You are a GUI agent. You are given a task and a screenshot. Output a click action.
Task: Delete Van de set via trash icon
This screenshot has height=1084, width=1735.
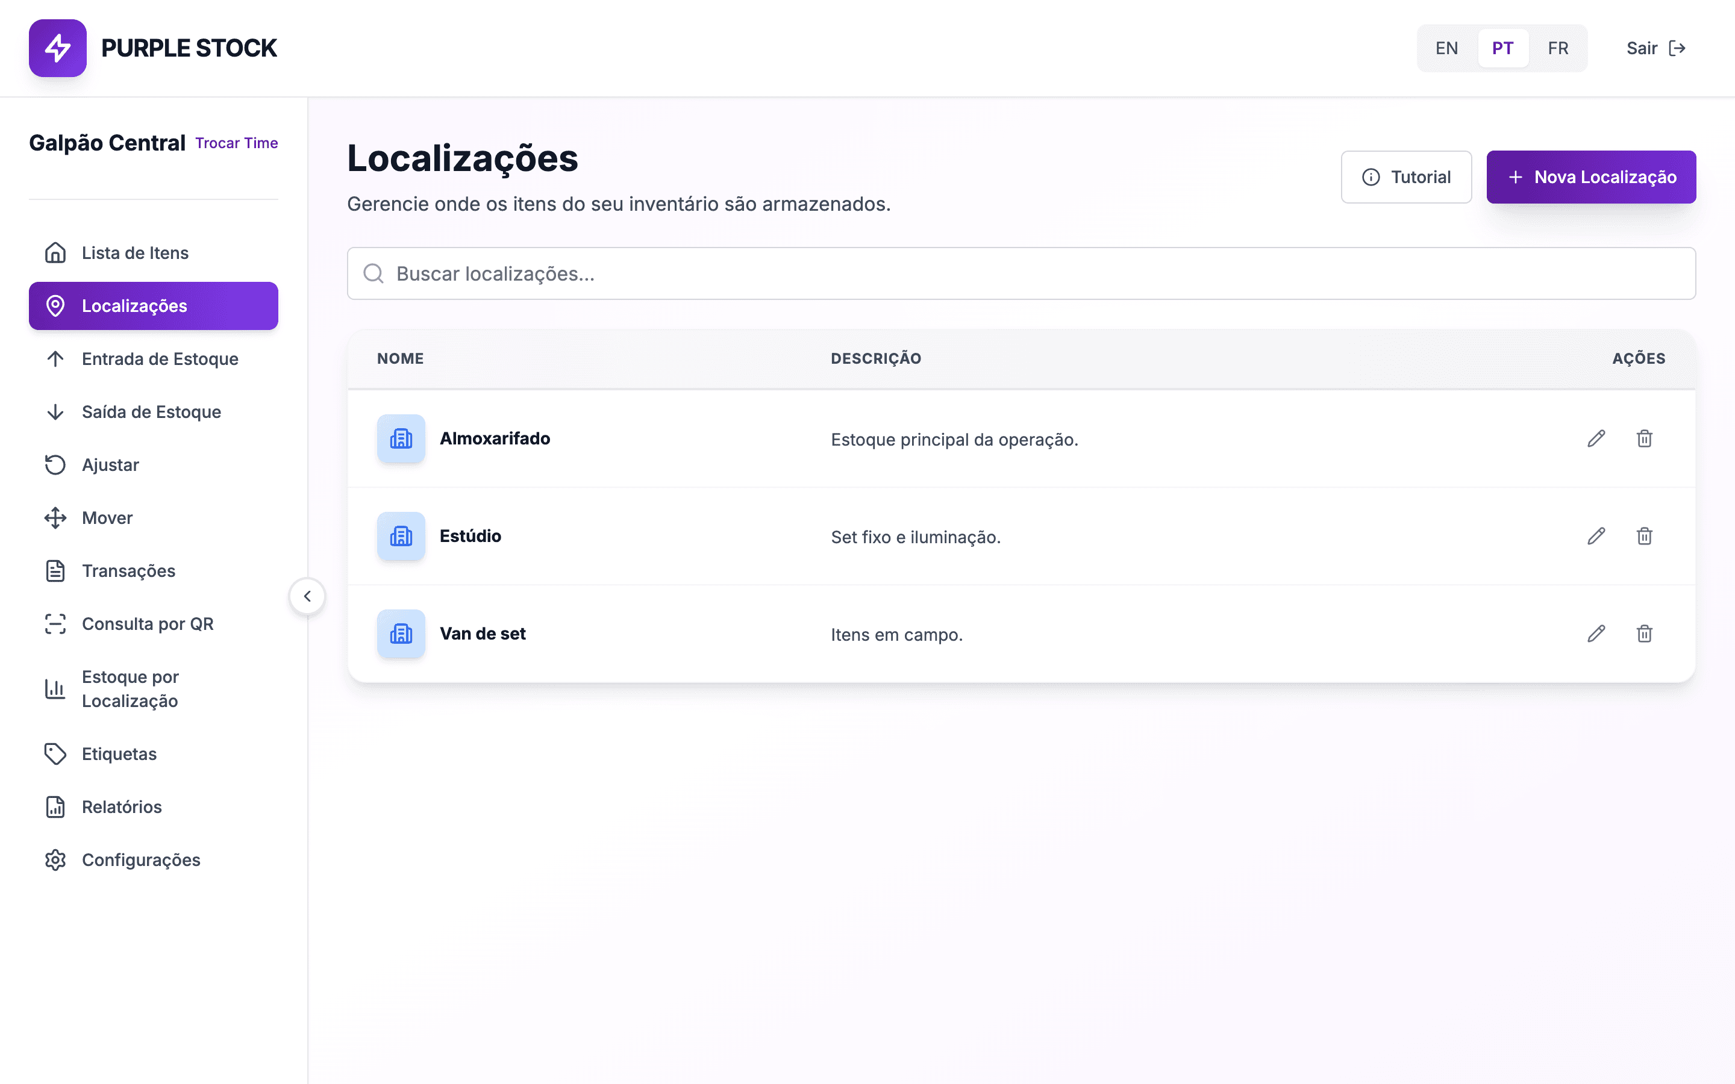1644,634
